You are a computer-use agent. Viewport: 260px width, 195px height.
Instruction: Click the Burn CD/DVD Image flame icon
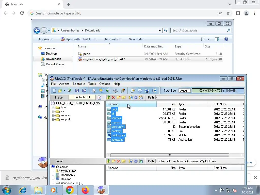point(123,91)
